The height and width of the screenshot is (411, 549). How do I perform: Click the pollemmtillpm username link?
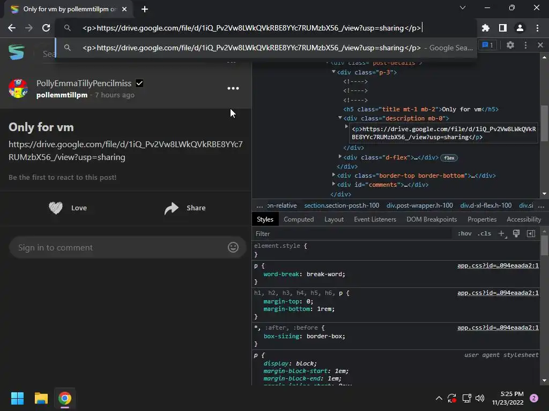coord(62,95)
